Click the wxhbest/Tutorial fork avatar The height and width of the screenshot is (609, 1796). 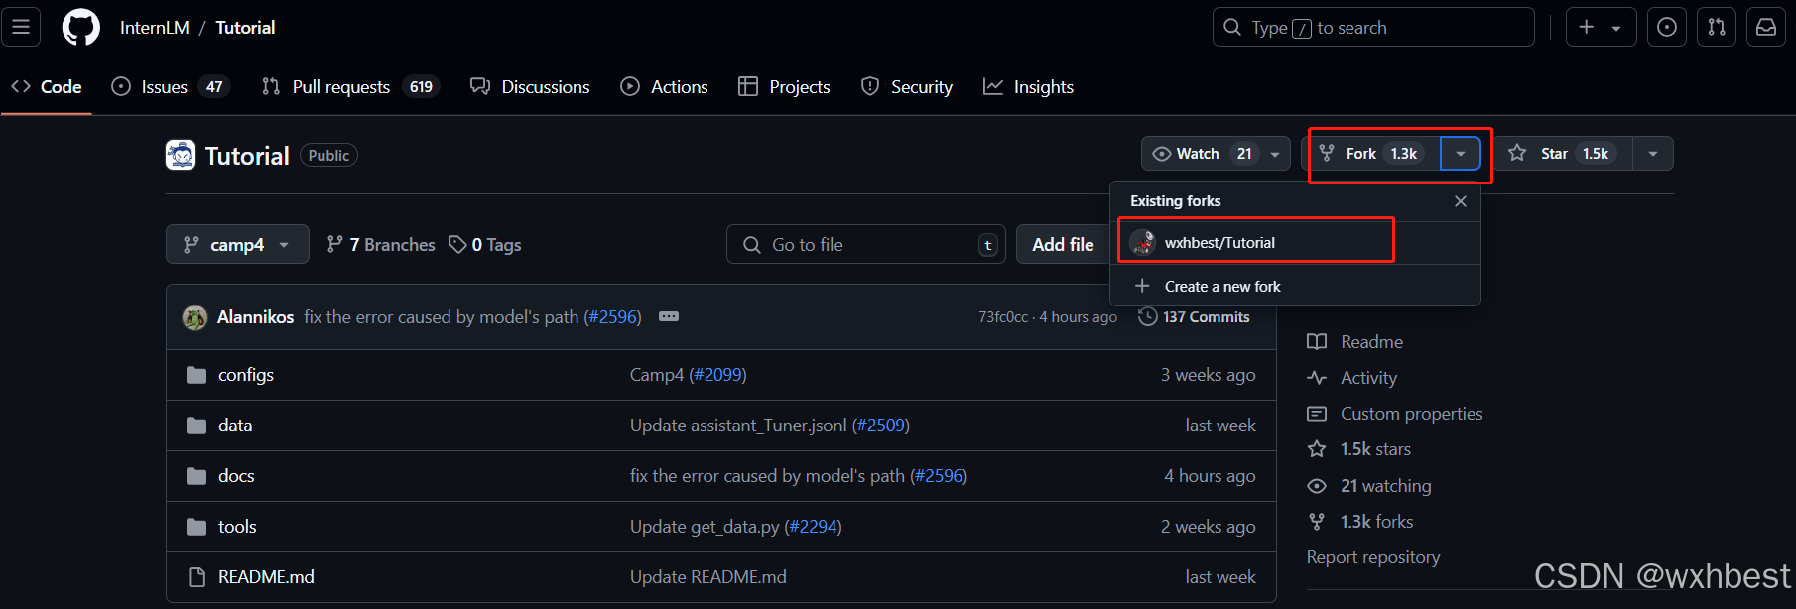[1143, 243]
